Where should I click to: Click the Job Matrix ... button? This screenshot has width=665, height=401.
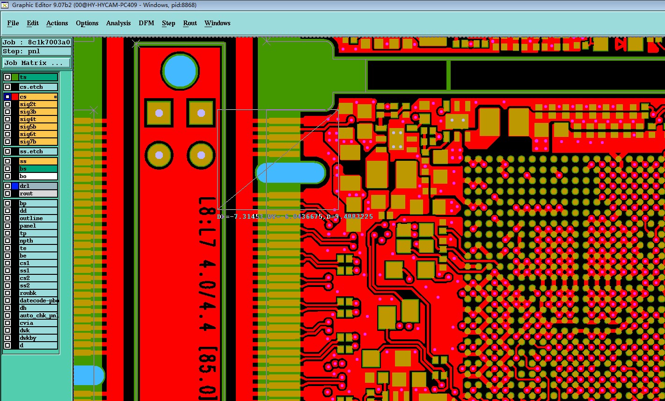[x=37, y=63]
